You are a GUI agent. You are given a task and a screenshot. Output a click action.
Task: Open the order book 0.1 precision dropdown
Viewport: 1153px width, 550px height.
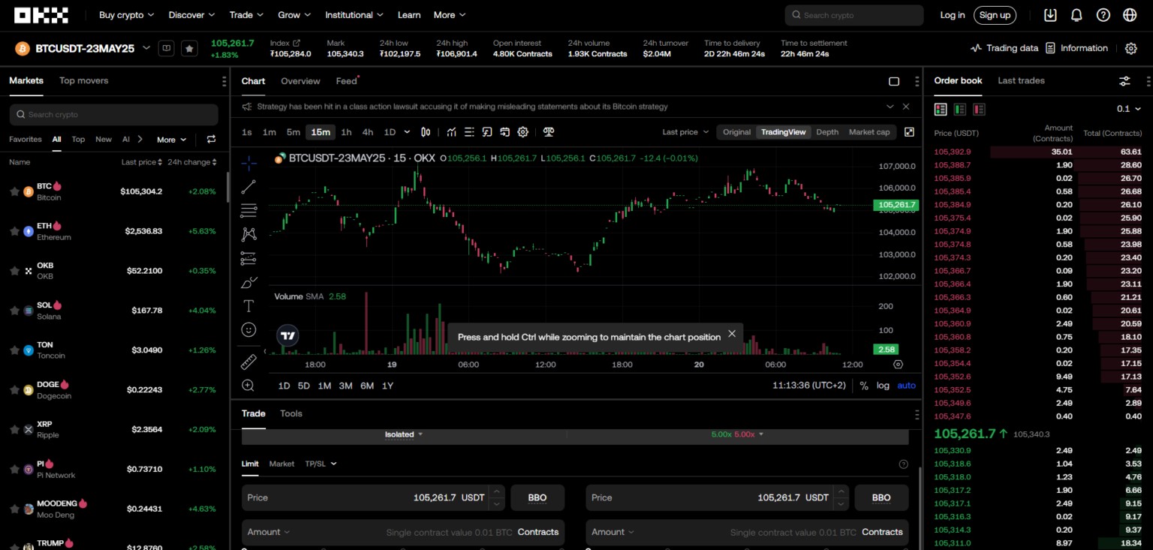click(x=1128, y=110)
